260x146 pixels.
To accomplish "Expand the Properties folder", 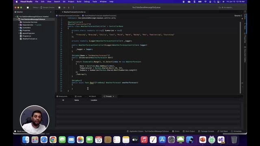I will 19,30.
